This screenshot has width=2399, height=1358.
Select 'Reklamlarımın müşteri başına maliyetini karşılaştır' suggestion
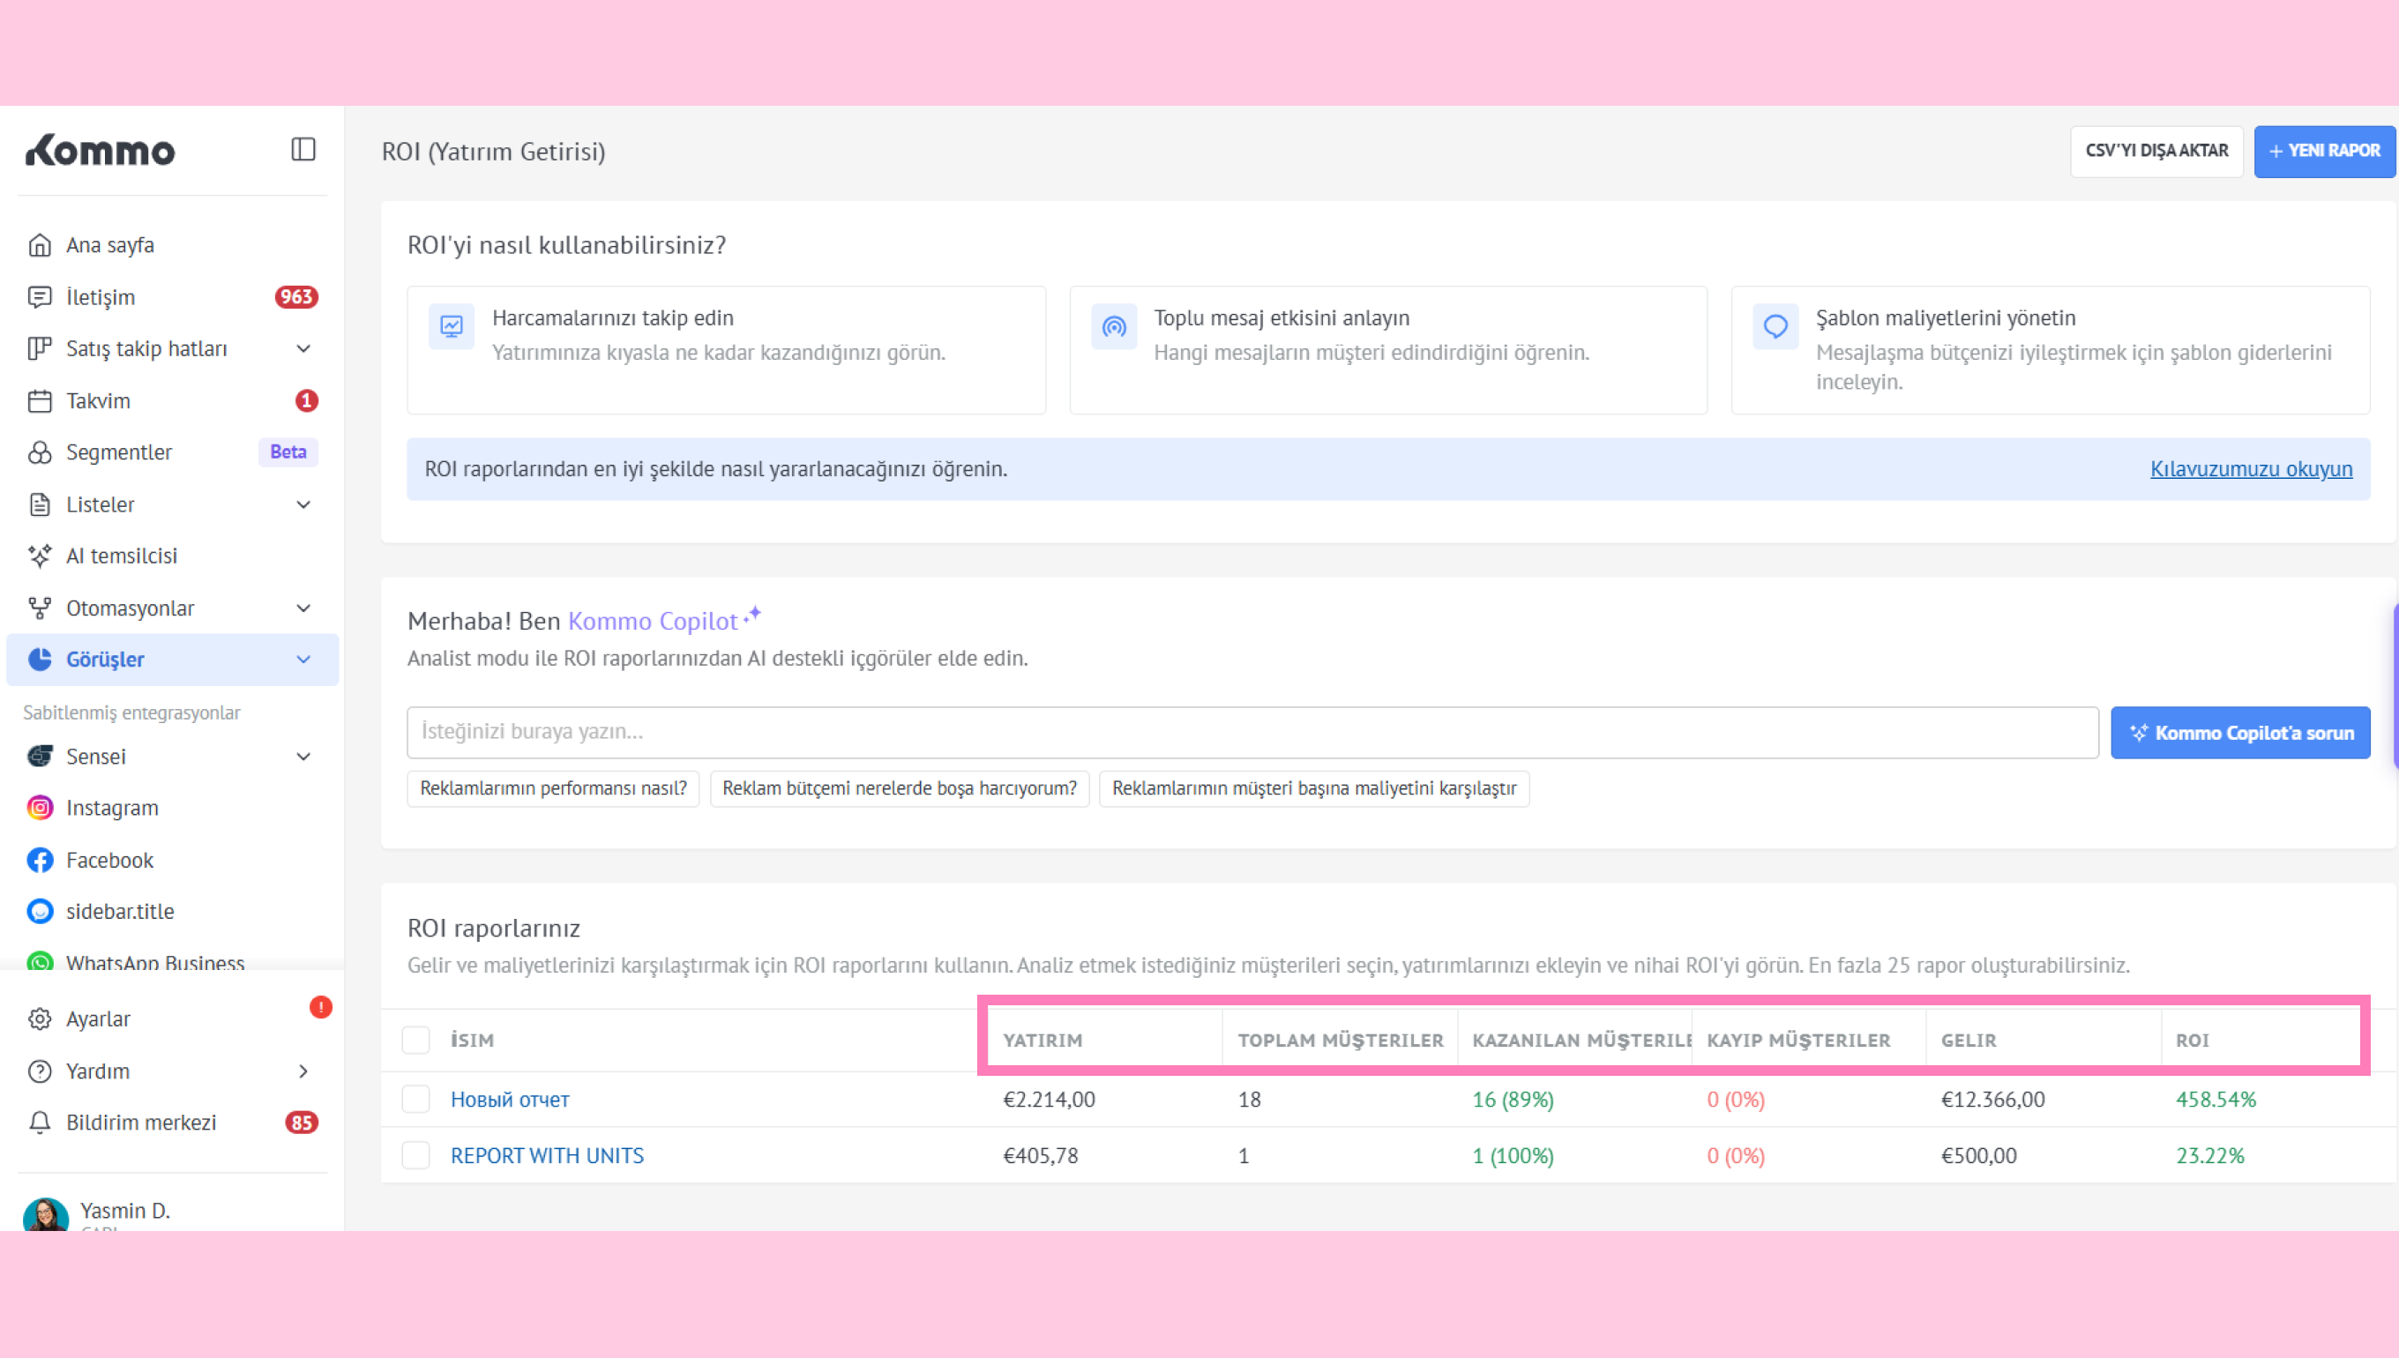click(x=1314, y=789)
